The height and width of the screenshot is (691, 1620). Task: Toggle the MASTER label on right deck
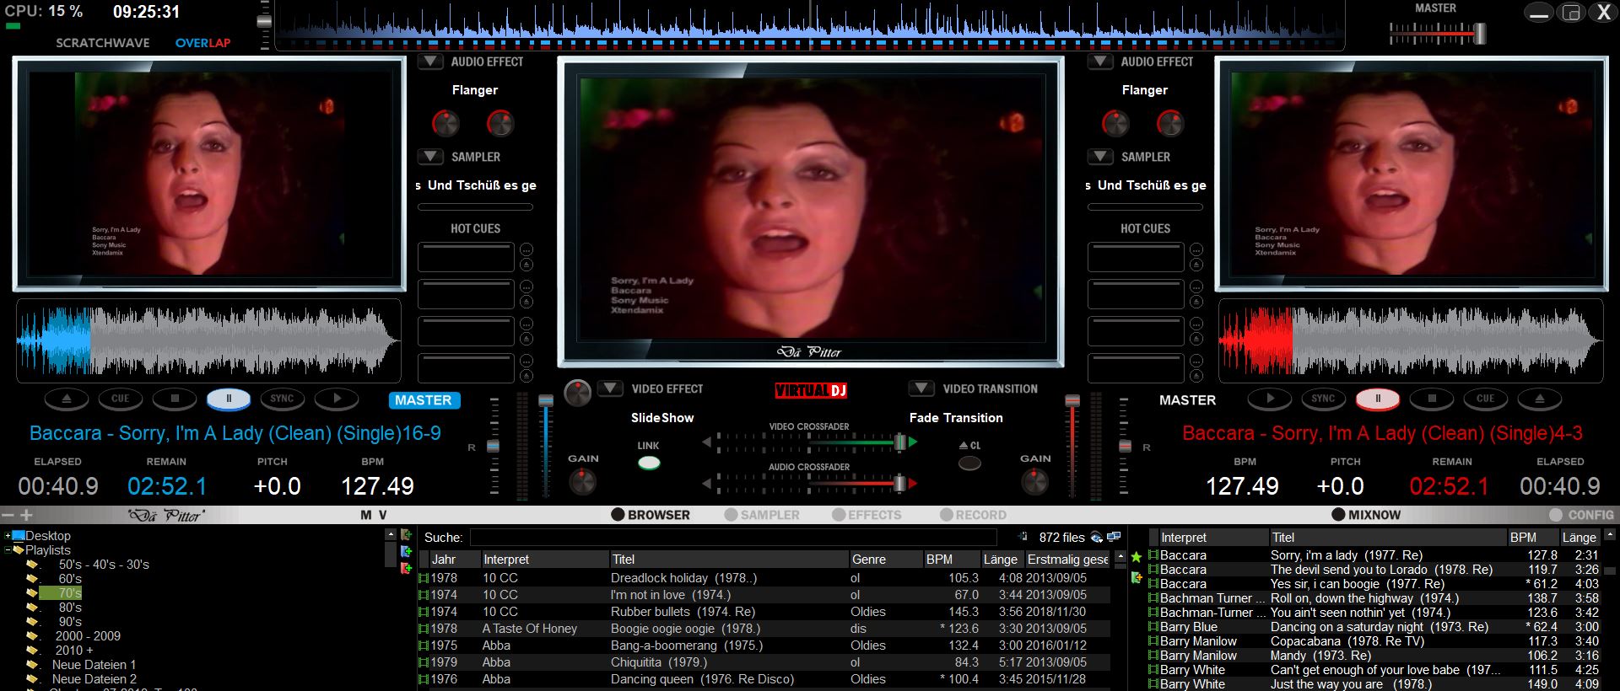1187,400
